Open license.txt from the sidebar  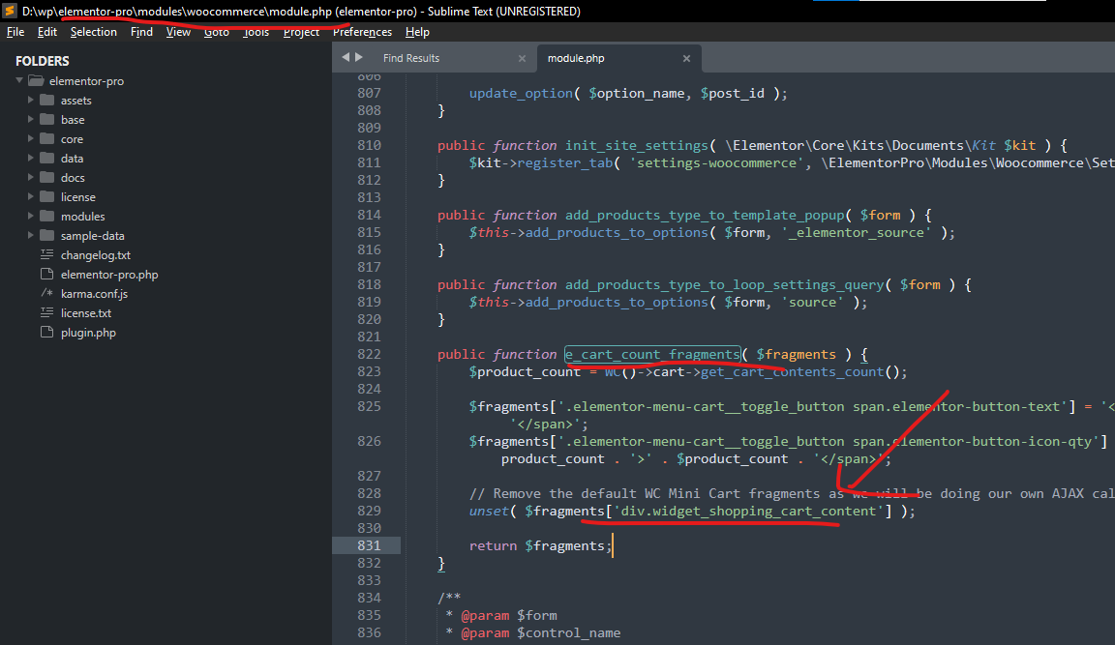[x=86, y=312]
